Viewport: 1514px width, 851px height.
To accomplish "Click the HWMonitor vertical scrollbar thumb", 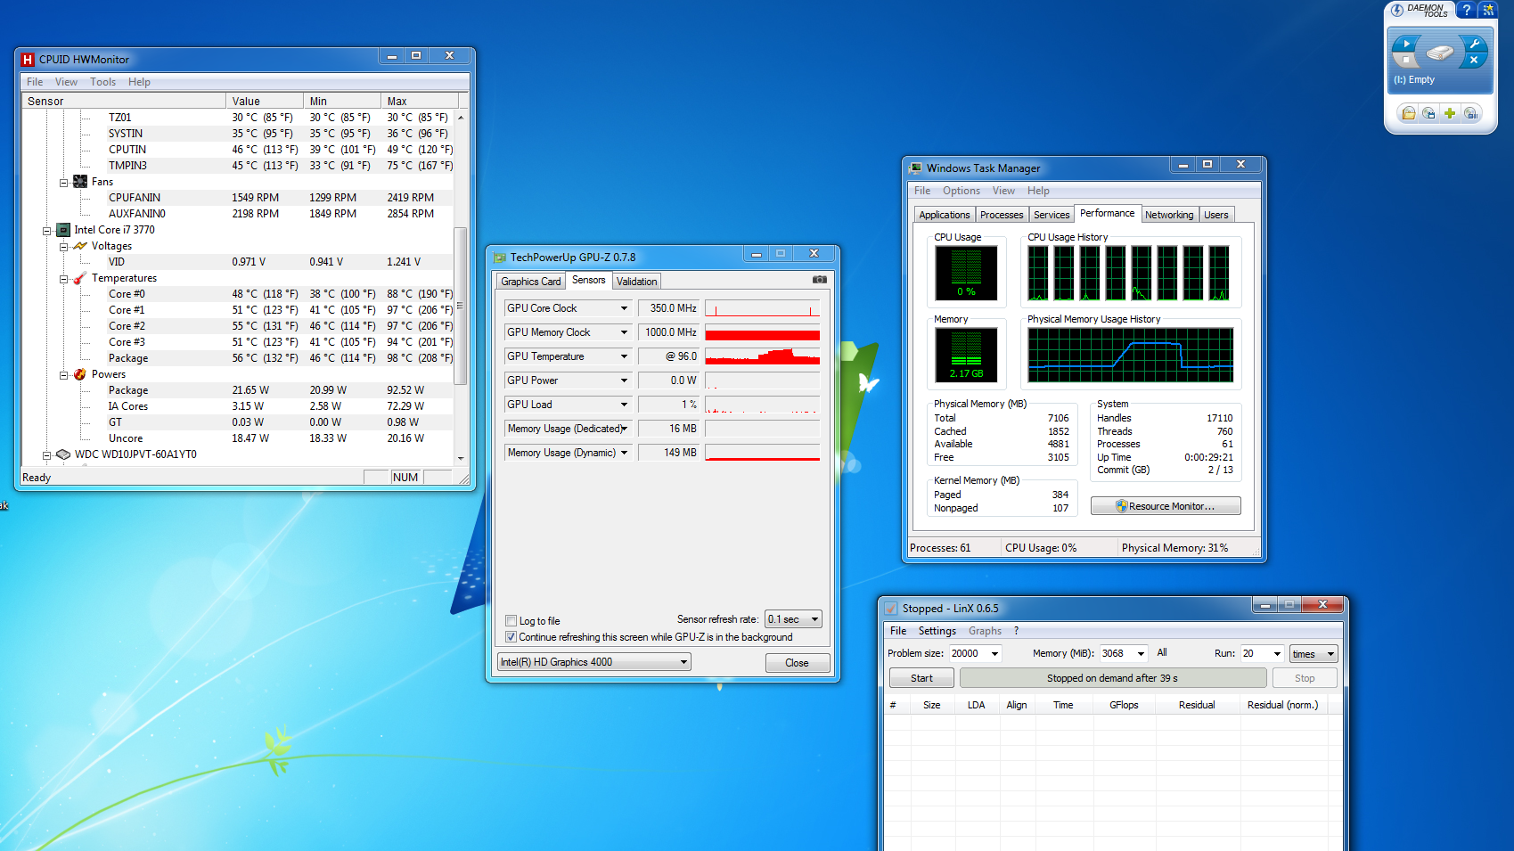I will (x=461, y=306).
